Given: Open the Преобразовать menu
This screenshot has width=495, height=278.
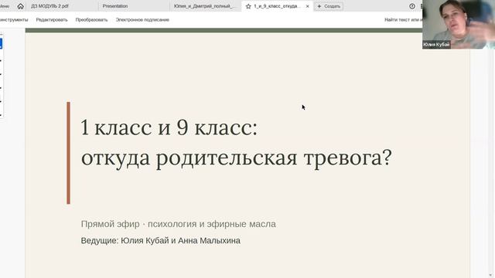Looking at the screenshot, I should tap(91, 19).
